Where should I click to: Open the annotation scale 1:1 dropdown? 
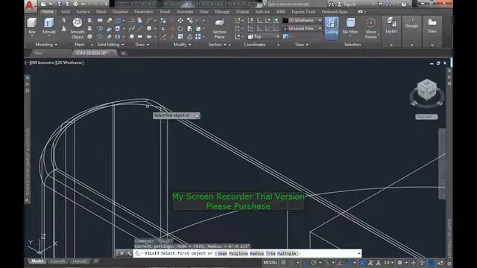point(388,263)
